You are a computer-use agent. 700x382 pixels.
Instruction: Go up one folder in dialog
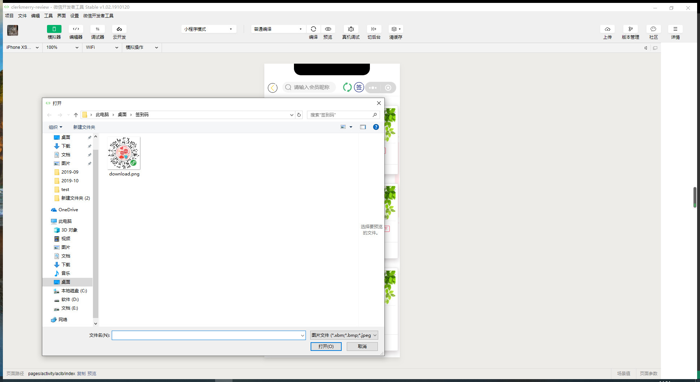(x=76, y=115)
